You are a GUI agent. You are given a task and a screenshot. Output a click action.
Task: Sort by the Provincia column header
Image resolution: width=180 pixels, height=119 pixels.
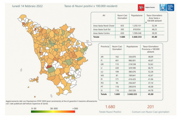105,47
